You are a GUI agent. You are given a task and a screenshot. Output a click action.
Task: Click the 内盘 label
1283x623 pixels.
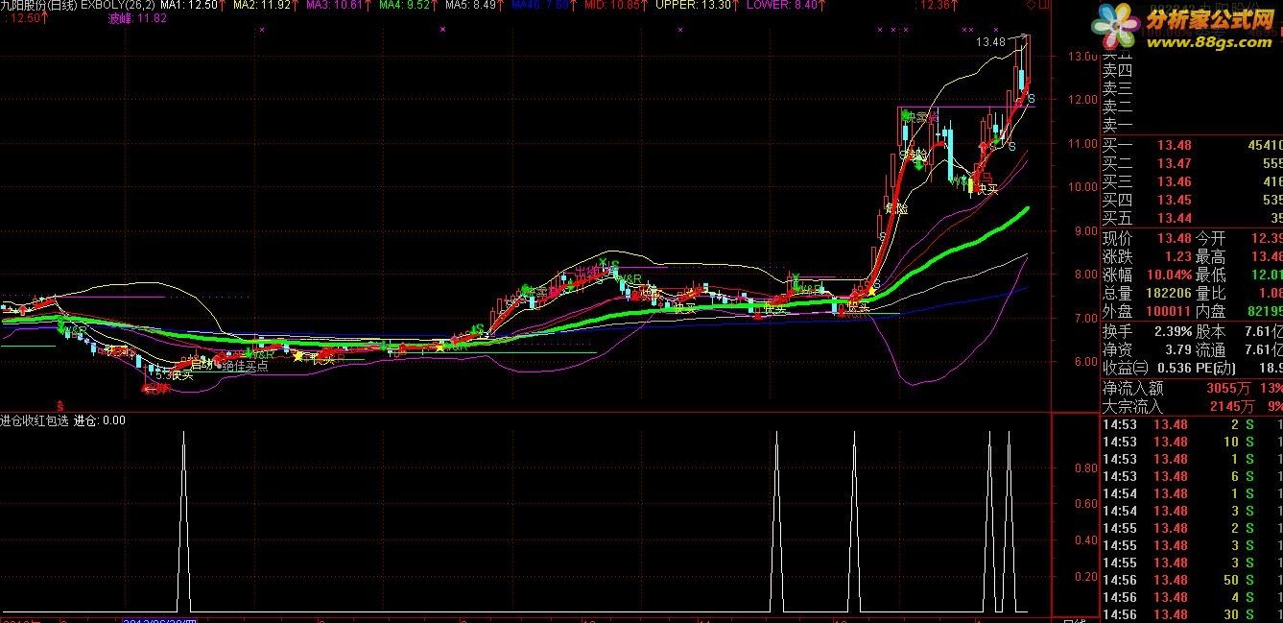click(x=1210, y=312)
